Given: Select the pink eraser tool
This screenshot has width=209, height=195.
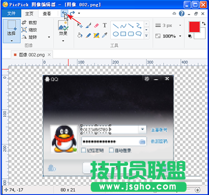Looking at the screenshot, I should coord(96,26).
